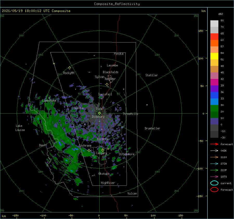This screenshot has height=219, width=234.
Task: Click the Innisfail label
Action: [105, 94]
